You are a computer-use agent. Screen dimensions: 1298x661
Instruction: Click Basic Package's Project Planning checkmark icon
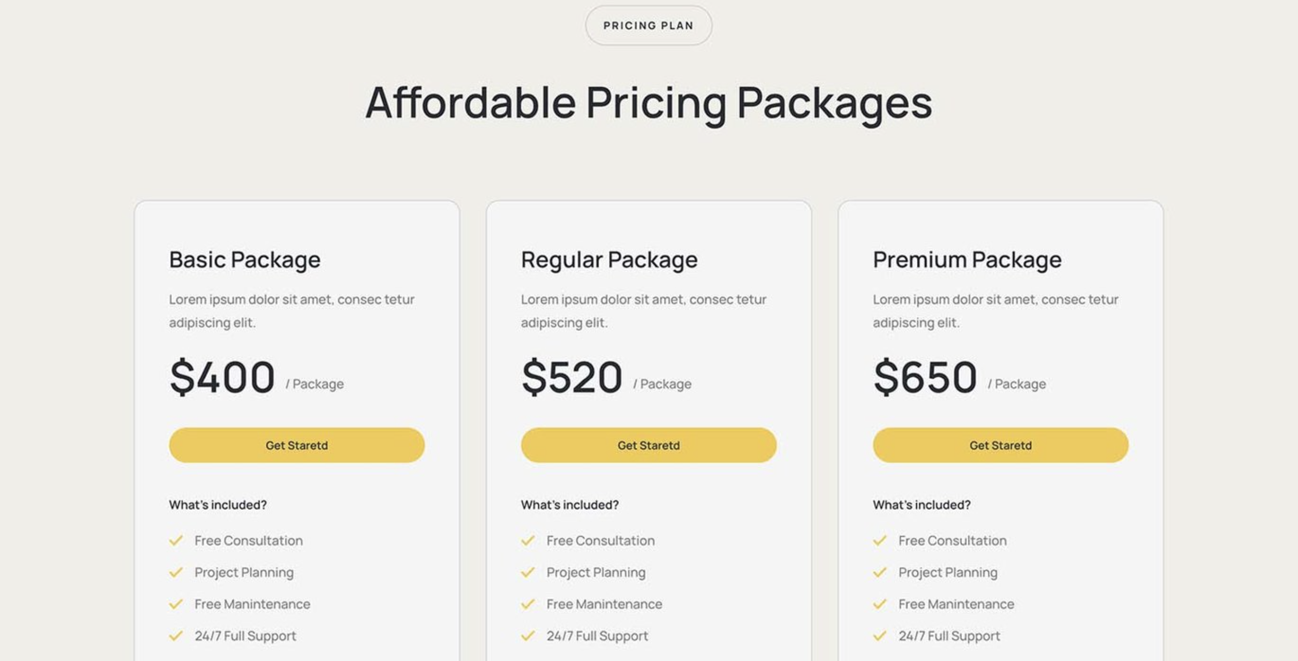176,572
